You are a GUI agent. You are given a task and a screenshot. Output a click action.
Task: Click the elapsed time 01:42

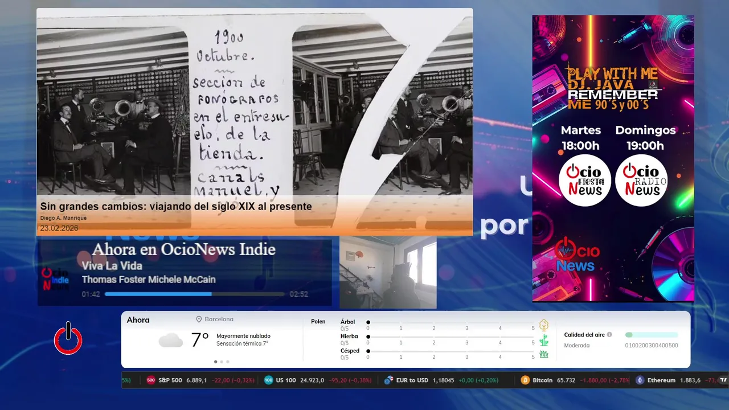click(91, 294)
